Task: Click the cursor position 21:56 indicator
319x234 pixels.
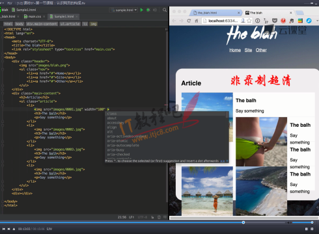Action: tap(122, 217)
